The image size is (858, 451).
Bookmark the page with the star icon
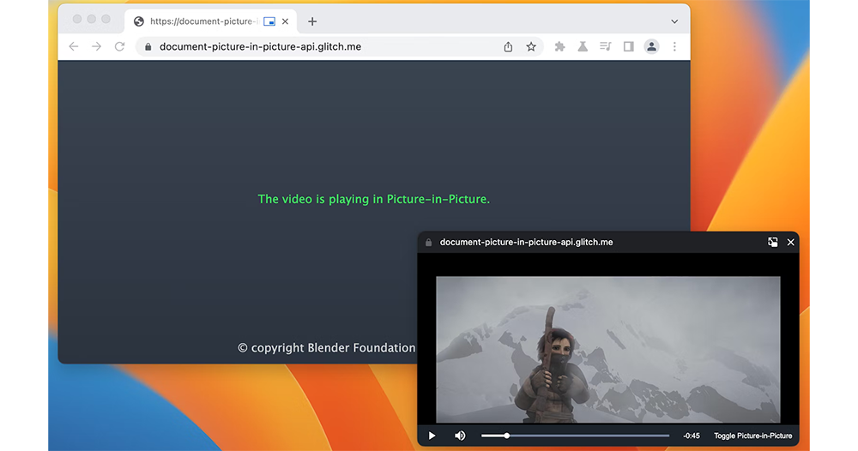[x=531, y=46]
